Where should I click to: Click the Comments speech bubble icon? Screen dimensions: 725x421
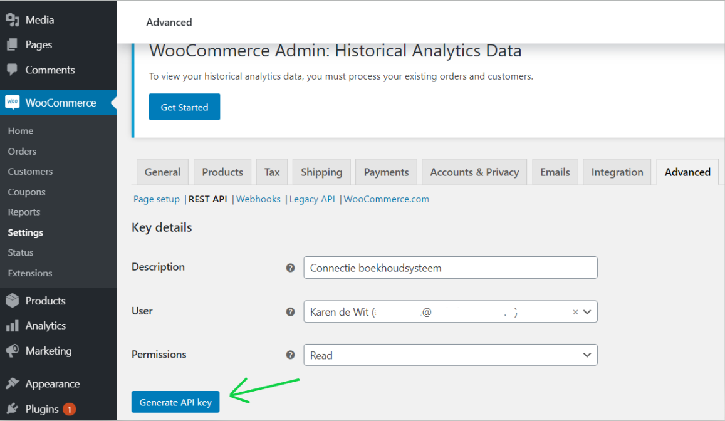coord(13,70)
